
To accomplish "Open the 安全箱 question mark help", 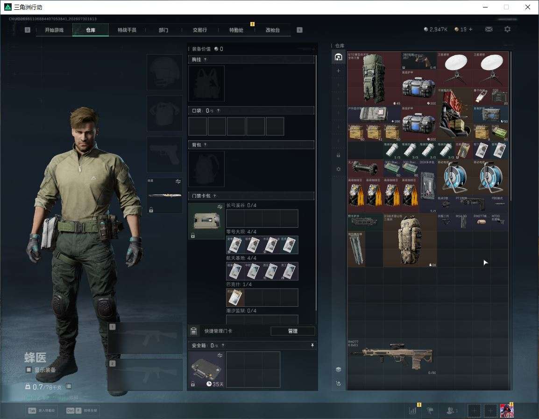I will pos(223,345).
